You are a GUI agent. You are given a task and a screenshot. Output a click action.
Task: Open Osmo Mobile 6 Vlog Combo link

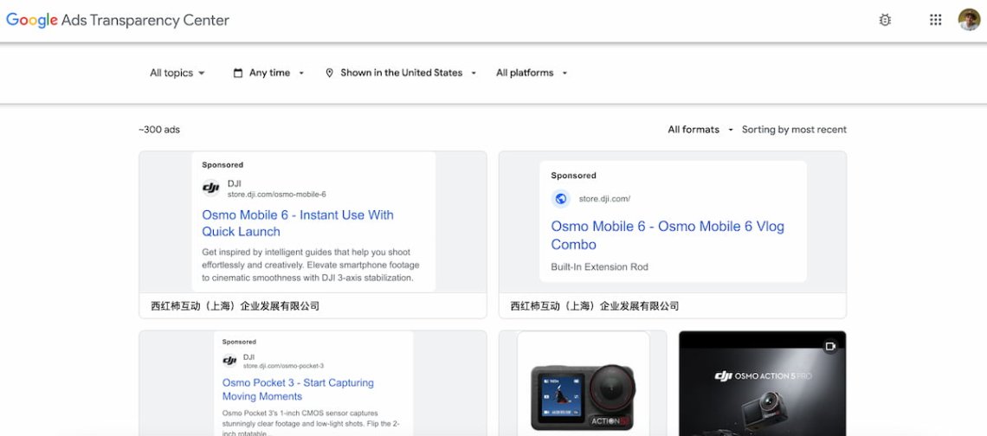click(668, 235)
